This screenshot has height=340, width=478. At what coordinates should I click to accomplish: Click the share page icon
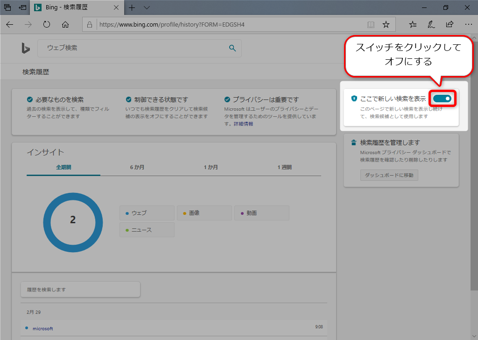(450, 24)
